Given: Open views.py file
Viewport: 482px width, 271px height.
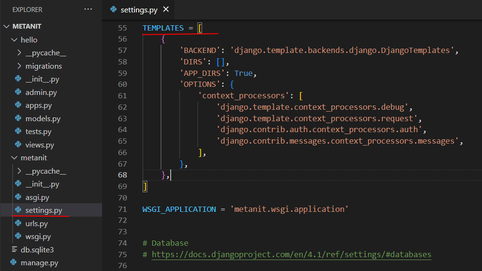Looking at the screenshot, I should point(40,145).
